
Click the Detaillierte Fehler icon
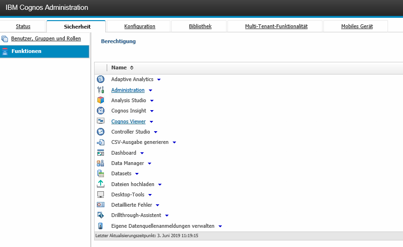[x=100, y=205]
